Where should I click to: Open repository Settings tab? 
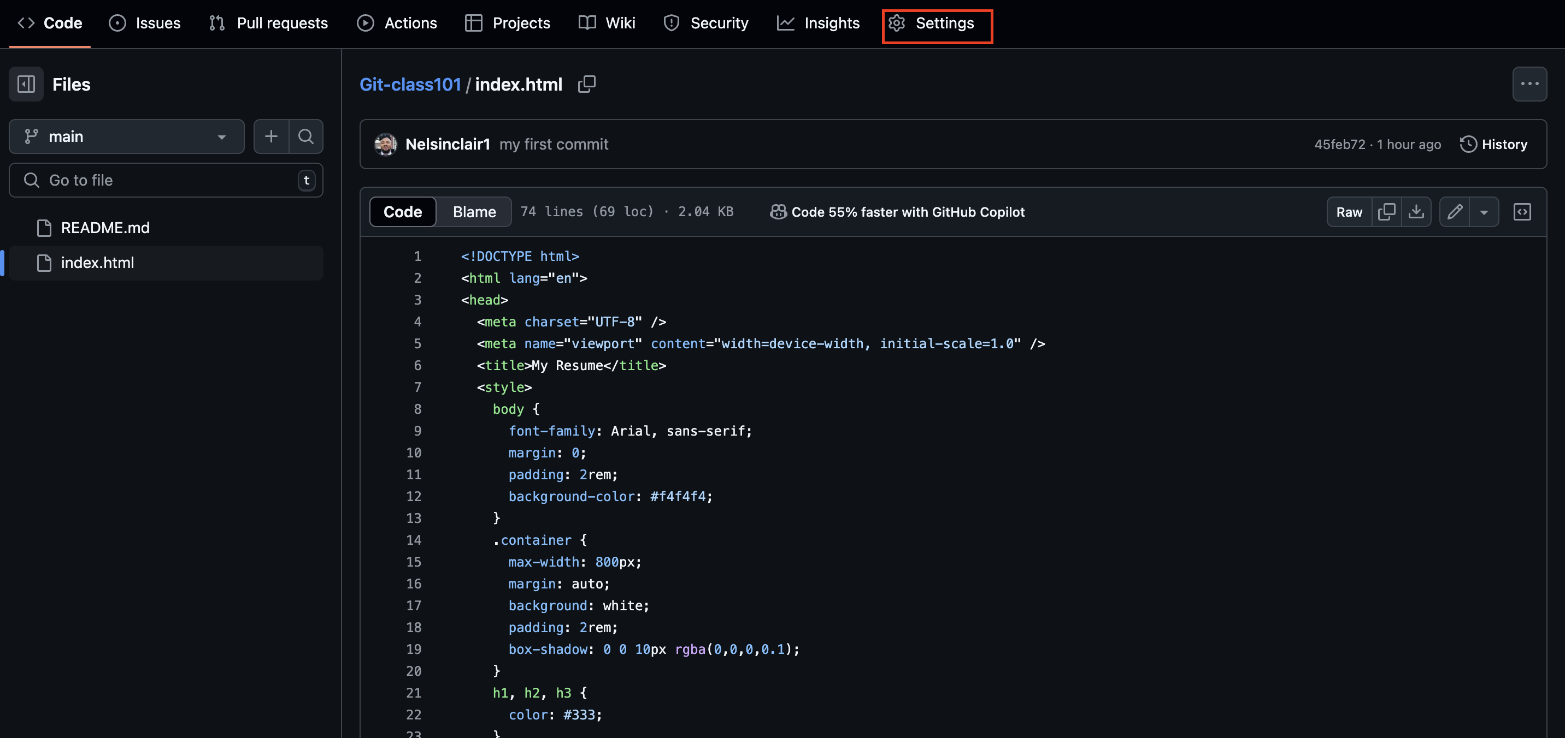(932, 23)
